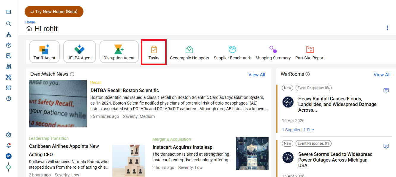The width and height of the screenshot is (396, 177).
Task: Open DHTGA Recall: Boston Scientific article
Action: 124,90
